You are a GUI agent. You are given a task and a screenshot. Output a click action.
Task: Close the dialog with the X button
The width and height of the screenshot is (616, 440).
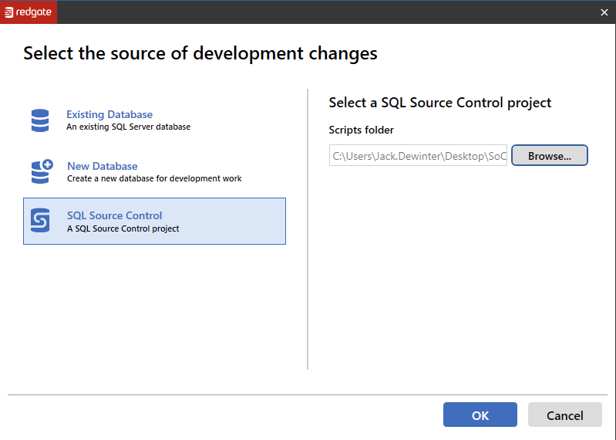point(604,12)
